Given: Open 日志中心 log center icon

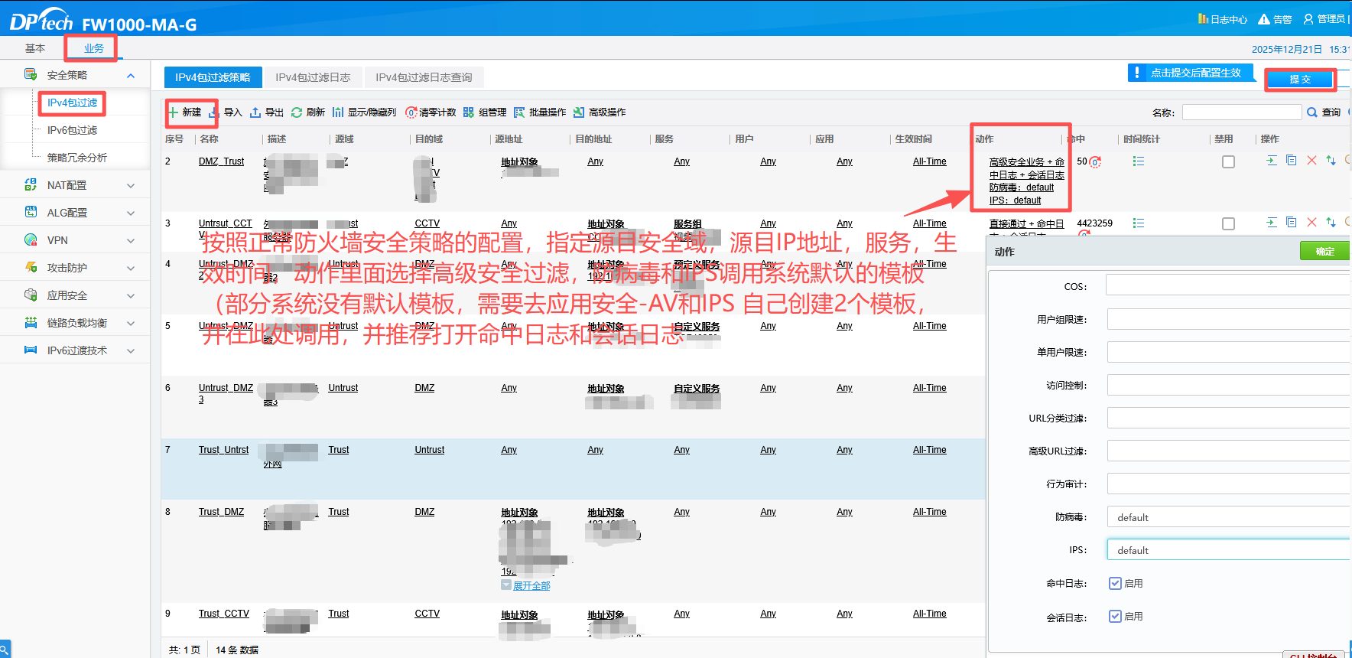Looking at the screenshot, I should pos(1203,19).
